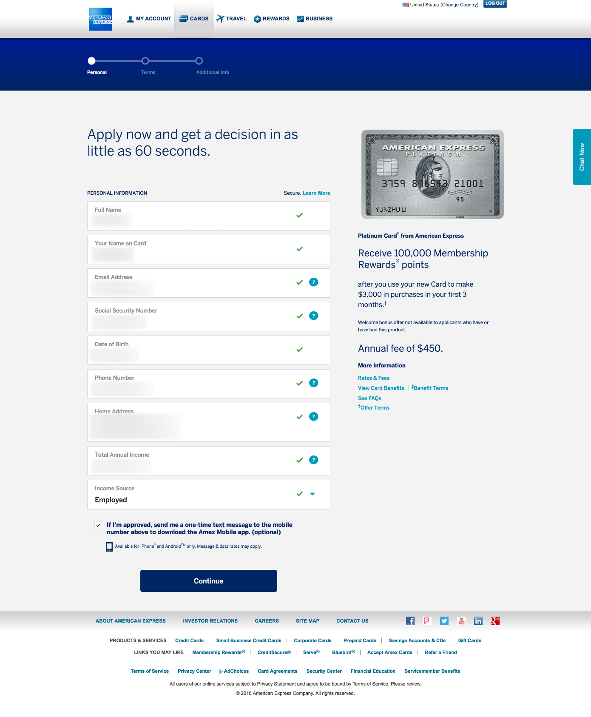Open the Contact Us footer link
Viewport: 591px width, 717px height.
tap(352, 621)
